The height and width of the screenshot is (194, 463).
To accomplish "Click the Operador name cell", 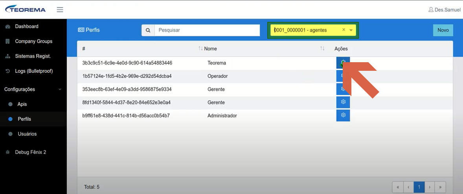I will tap(218, 76).
